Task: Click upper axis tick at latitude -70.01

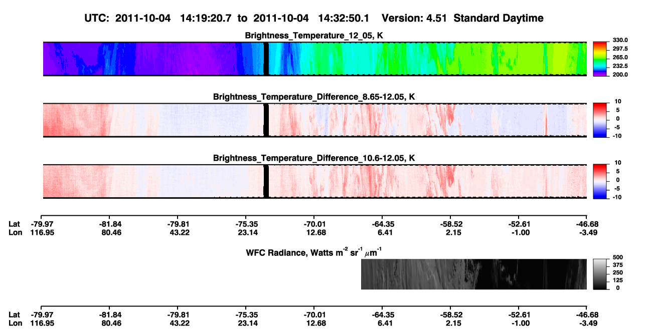Action: pos(313,224)
